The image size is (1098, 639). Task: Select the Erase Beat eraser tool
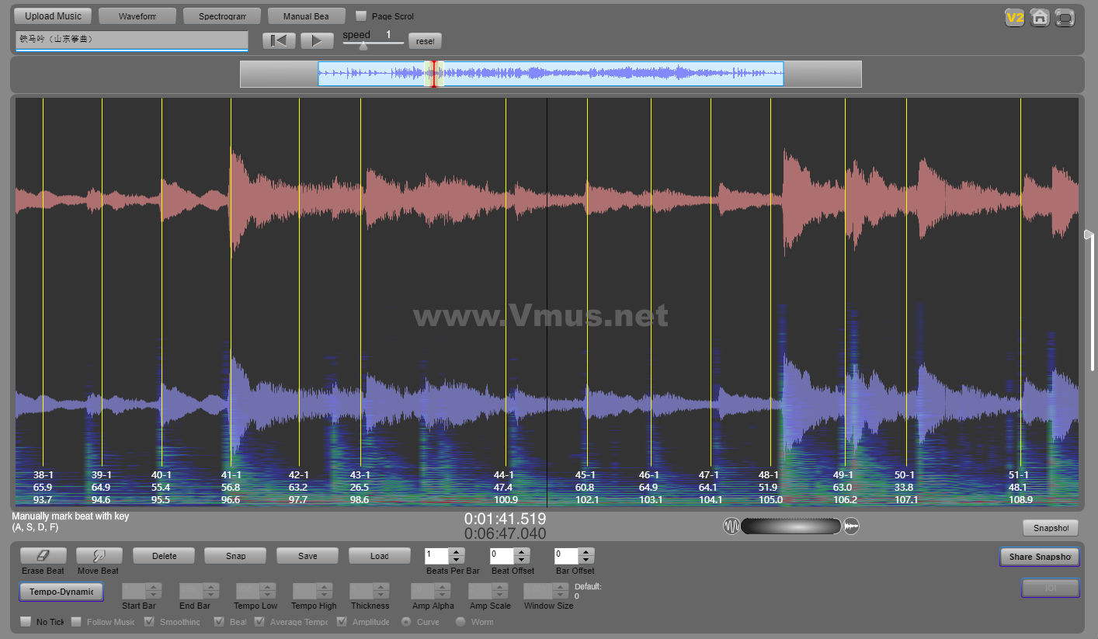(x=43, y=556)
